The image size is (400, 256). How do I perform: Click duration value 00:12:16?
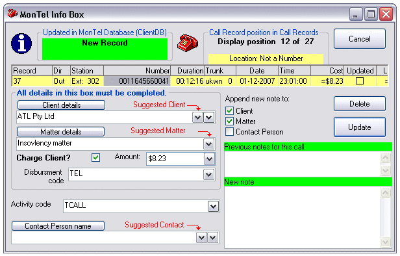pyautogui.click(x=187, y=81)
